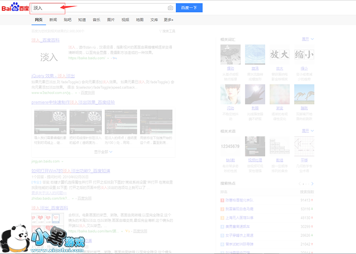
Task: Switch to the 地图 tab
Action: pos(140,20)
